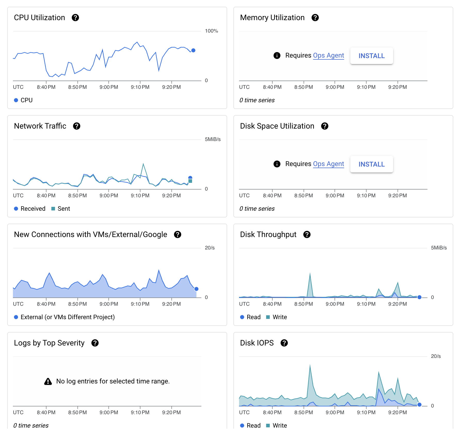Click 20/s axis label on New Connections chart

click(210, 248)
